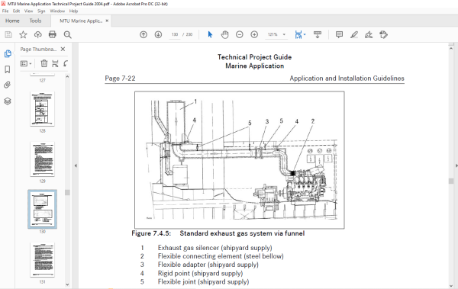Zoom out with minus button
The width and height of the screenshot is (458, 289).
[x=240, y=34]
